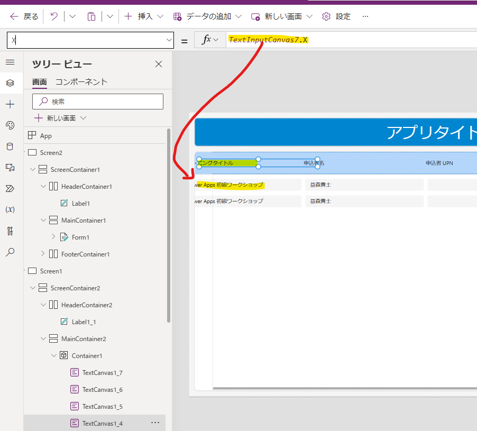Click the paste clipboard icon

point(91,16)
